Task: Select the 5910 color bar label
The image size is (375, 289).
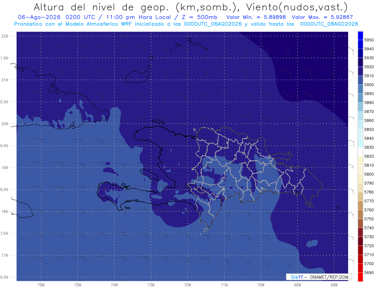Action: pos(369,76)
